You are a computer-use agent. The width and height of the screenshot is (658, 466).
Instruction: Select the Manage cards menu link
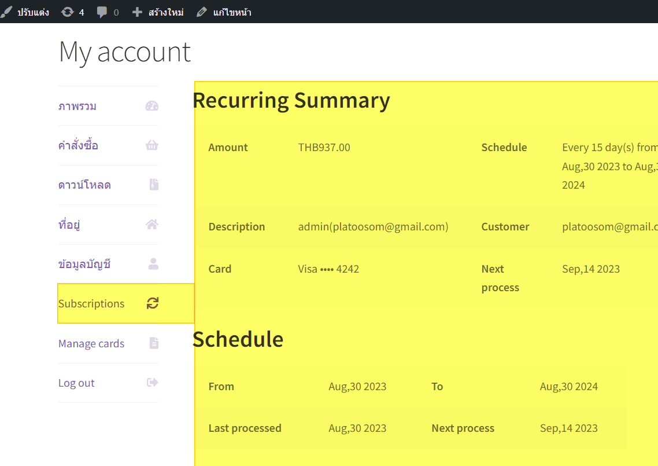[x=91, y=344]
